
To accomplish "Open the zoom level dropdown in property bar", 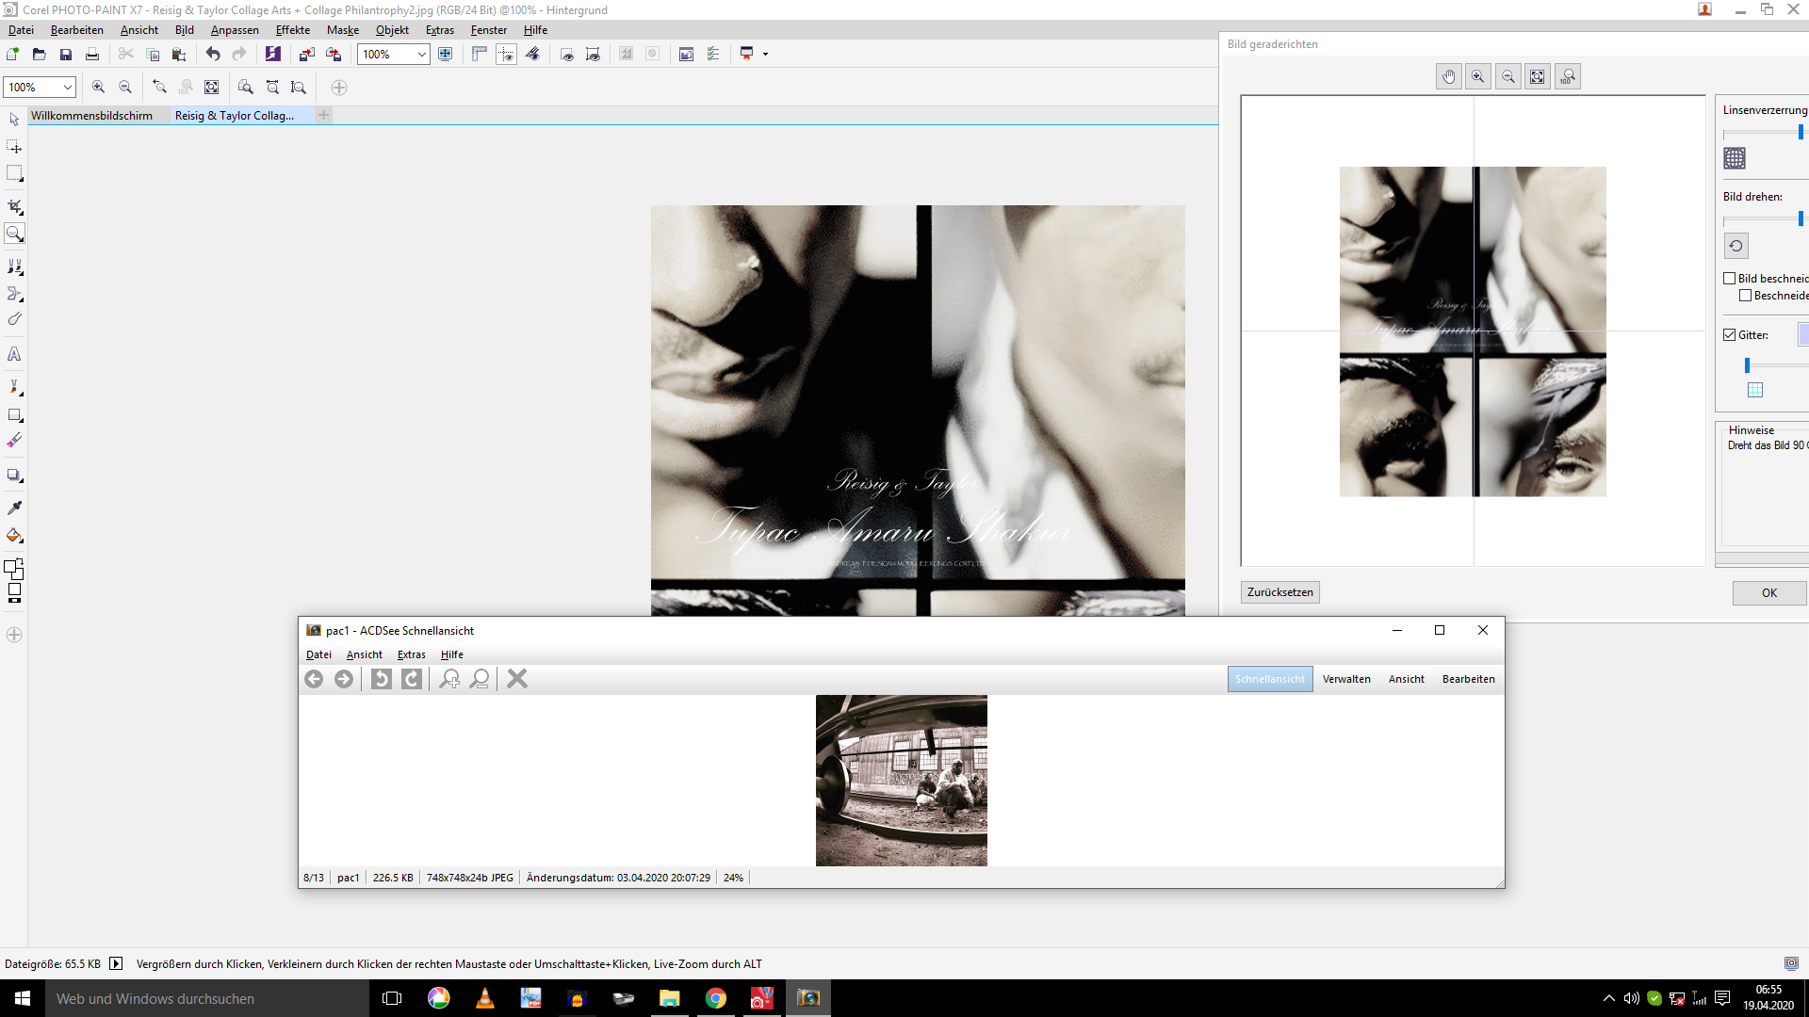I will click(x=68, y=88).
